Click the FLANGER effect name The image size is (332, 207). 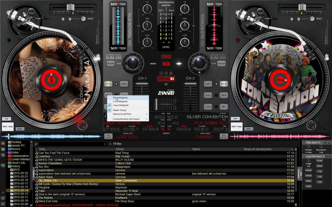pyautogui.click(x=204, y=137)
